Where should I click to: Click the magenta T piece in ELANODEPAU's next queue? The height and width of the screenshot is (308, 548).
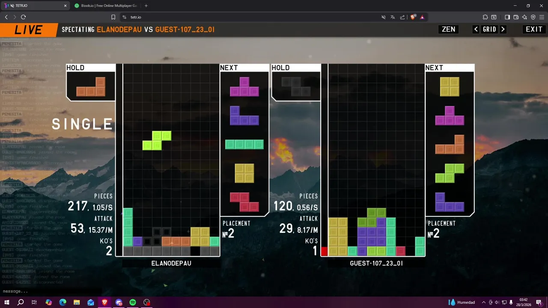(244, 86)
